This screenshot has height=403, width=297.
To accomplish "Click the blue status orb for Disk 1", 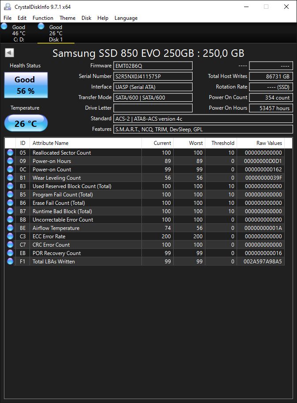I will click(x=41, y=26).
